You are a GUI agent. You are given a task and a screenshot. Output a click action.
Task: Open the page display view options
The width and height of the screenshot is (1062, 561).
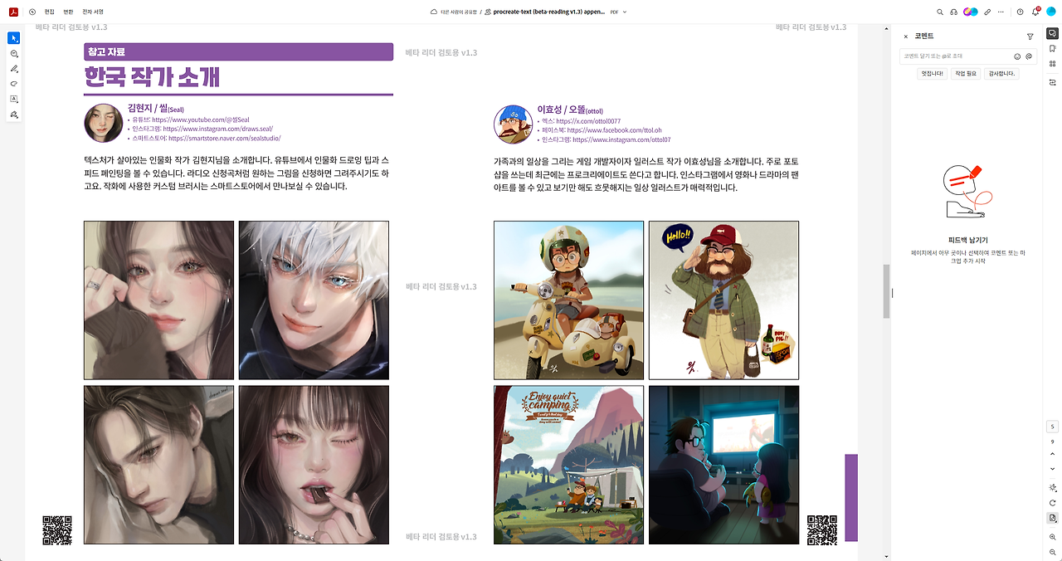[1052, 518]
